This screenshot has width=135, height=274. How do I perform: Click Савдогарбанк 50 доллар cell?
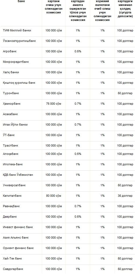pyautogui.click(x=125, y=269)
